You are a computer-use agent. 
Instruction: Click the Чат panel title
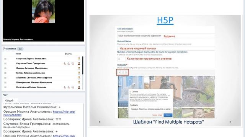[5, 95]
